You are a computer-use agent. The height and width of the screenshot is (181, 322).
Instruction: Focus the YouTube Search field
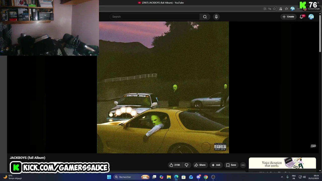tap(155, 17)
